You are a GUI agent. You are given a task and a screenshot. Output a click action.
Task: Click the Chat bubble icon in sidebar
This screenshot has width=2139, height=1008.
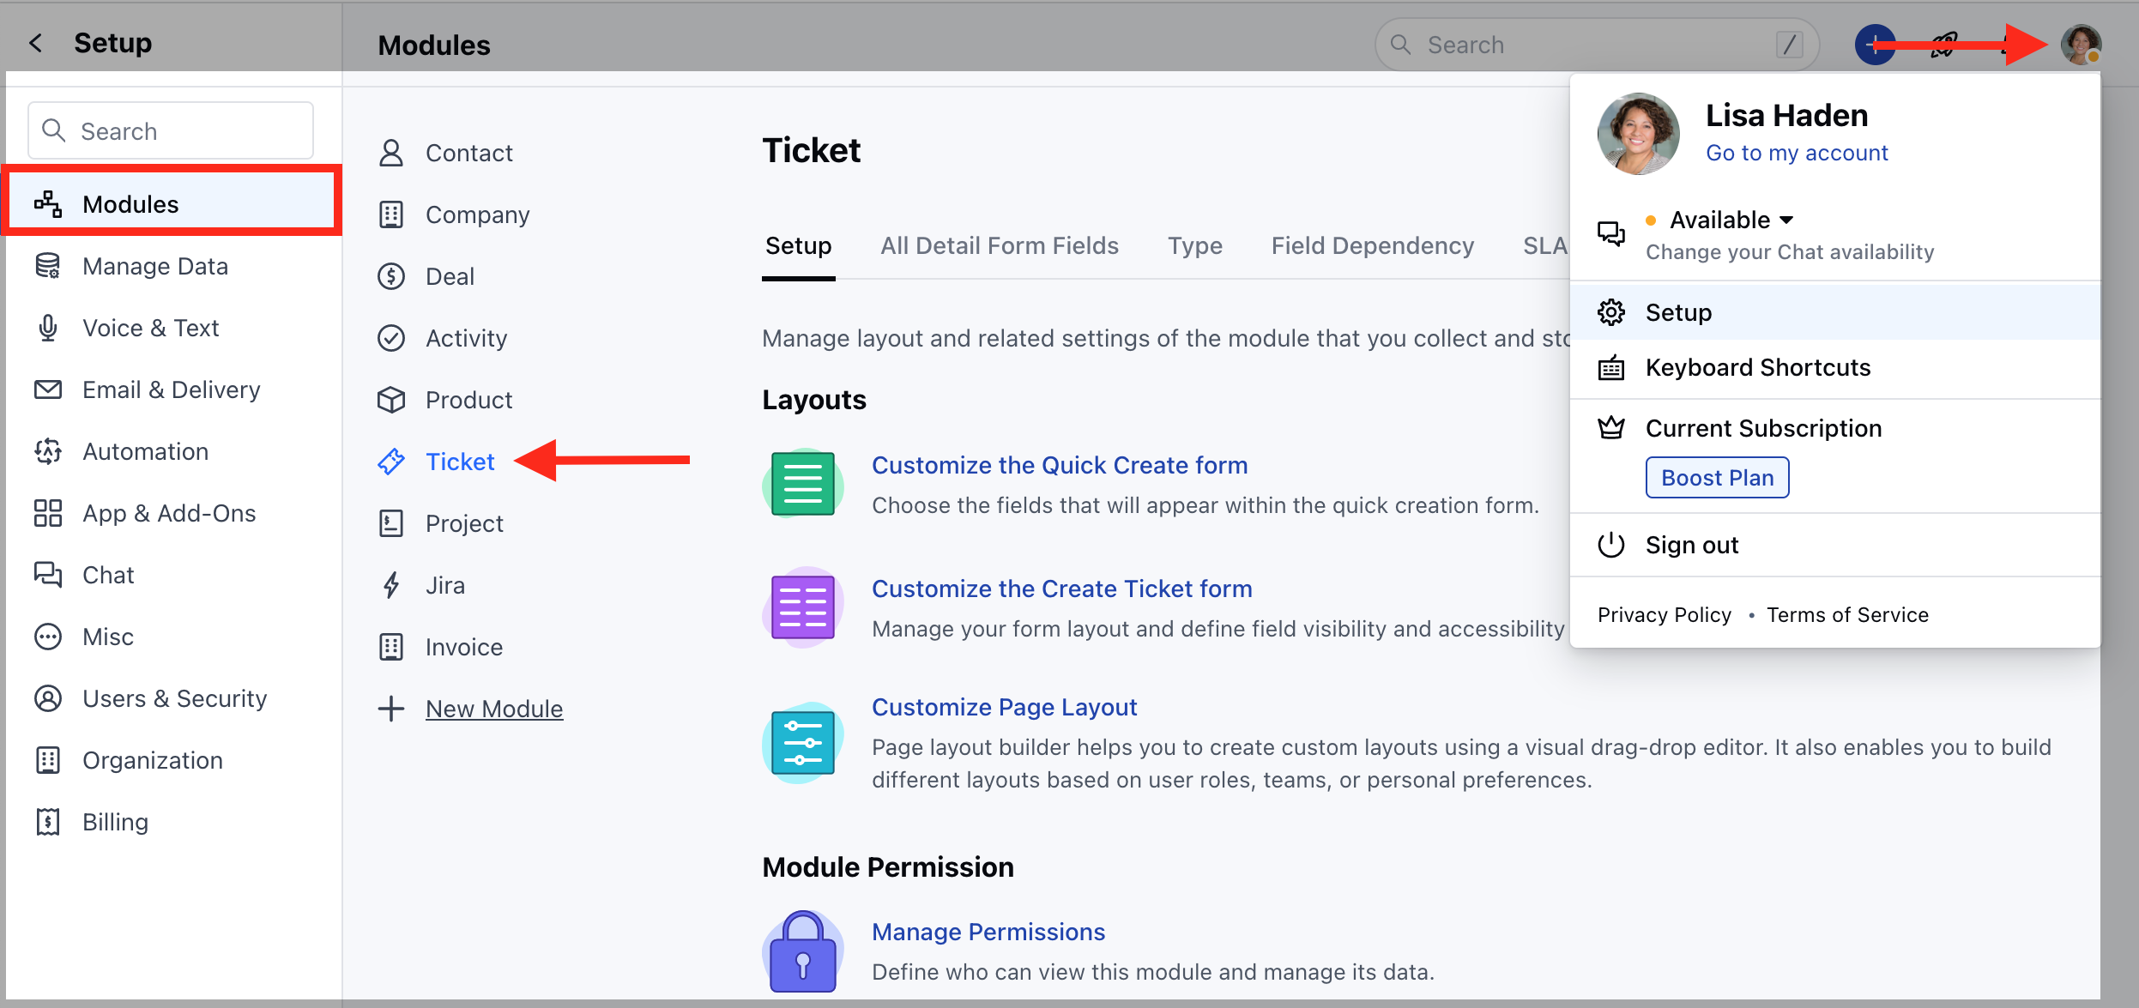coord(47,574)
